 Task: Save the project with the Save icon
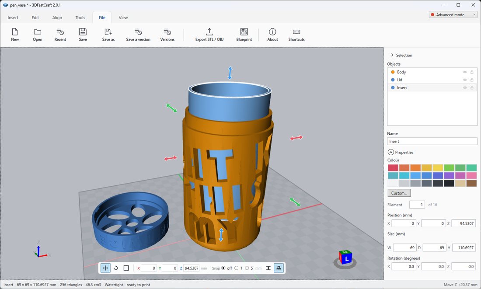coord(83,35)
